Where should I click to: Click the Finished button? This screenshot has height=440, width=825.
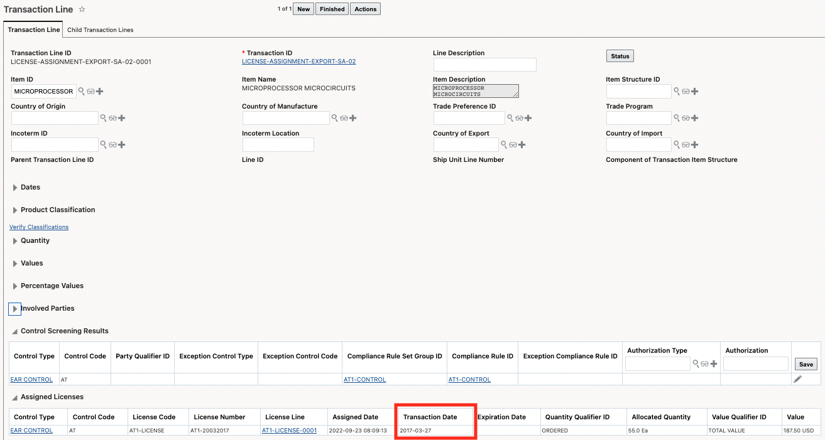coord(331,9)
